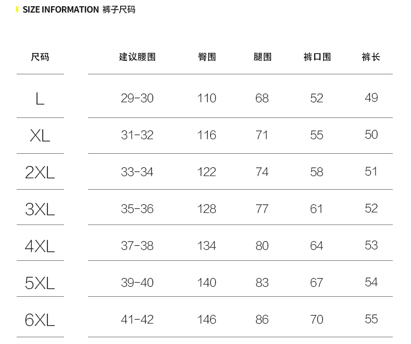Click the leg opening value 64
Screen dimensions: 411x344
[x=317, y=245]
